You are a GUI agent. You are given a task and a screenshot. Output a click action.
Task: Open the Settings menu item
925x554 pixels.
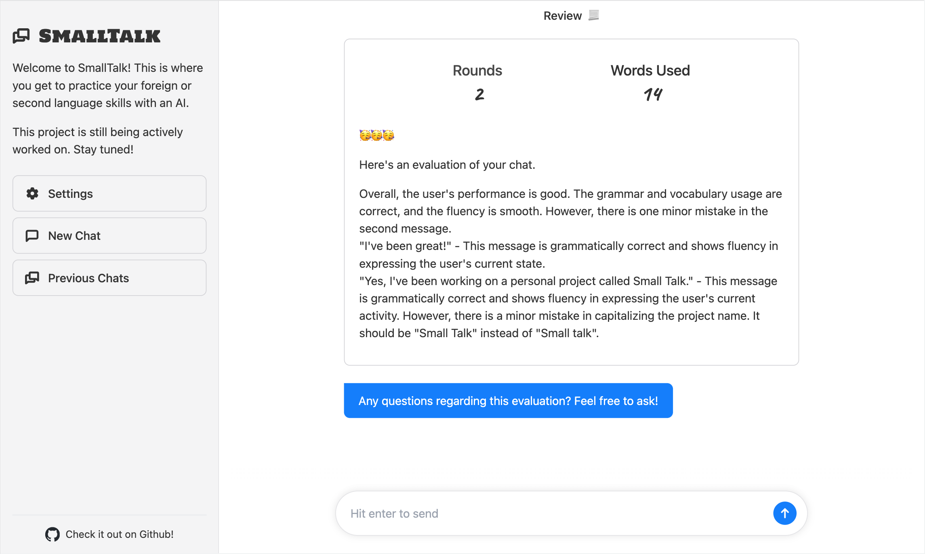pyautogui.click(x=109, y=193)
